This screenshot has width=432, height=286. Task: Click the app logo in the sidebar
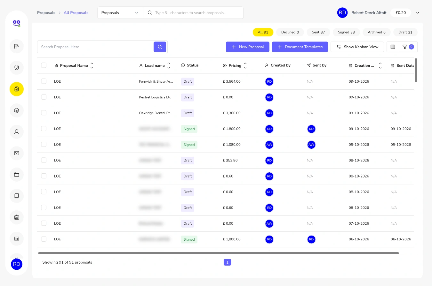click(17, 23)
